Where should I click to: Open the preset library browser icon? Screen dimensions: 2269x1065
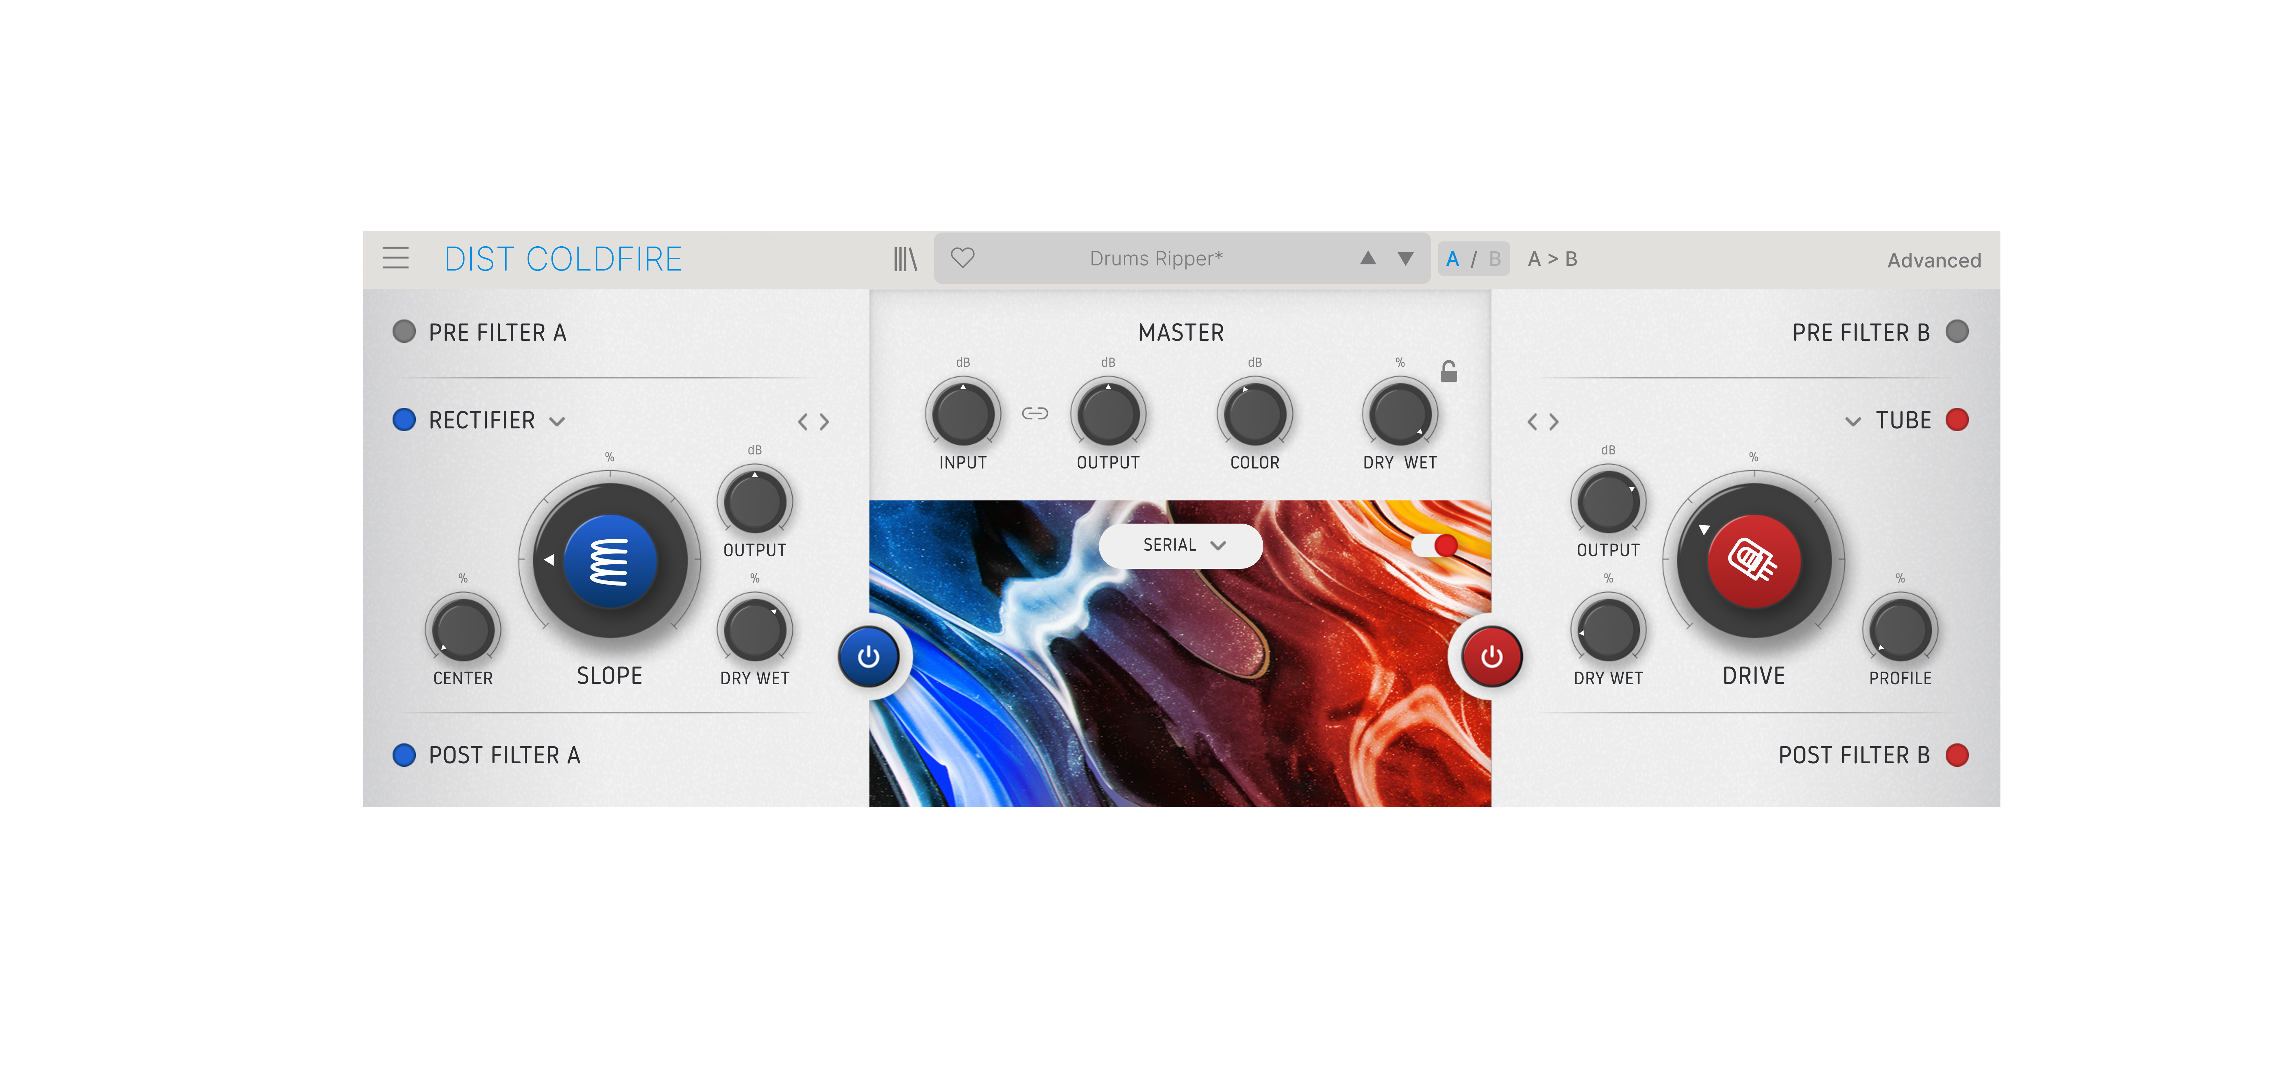(x=905, y=259)
